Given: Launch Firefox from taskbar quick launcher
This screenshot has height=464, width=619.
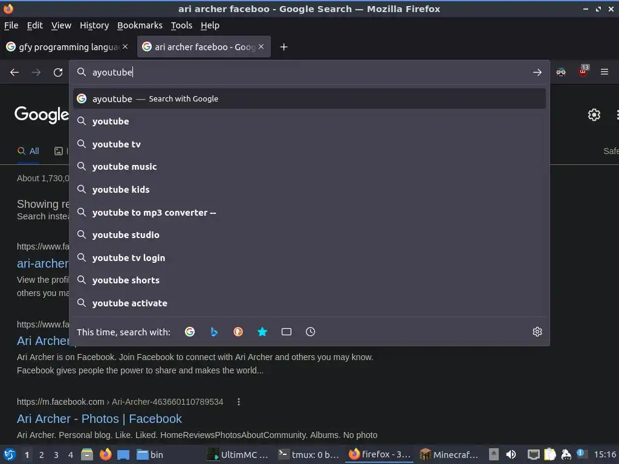Looking at the screenshot, I should (x=105, y=454).
